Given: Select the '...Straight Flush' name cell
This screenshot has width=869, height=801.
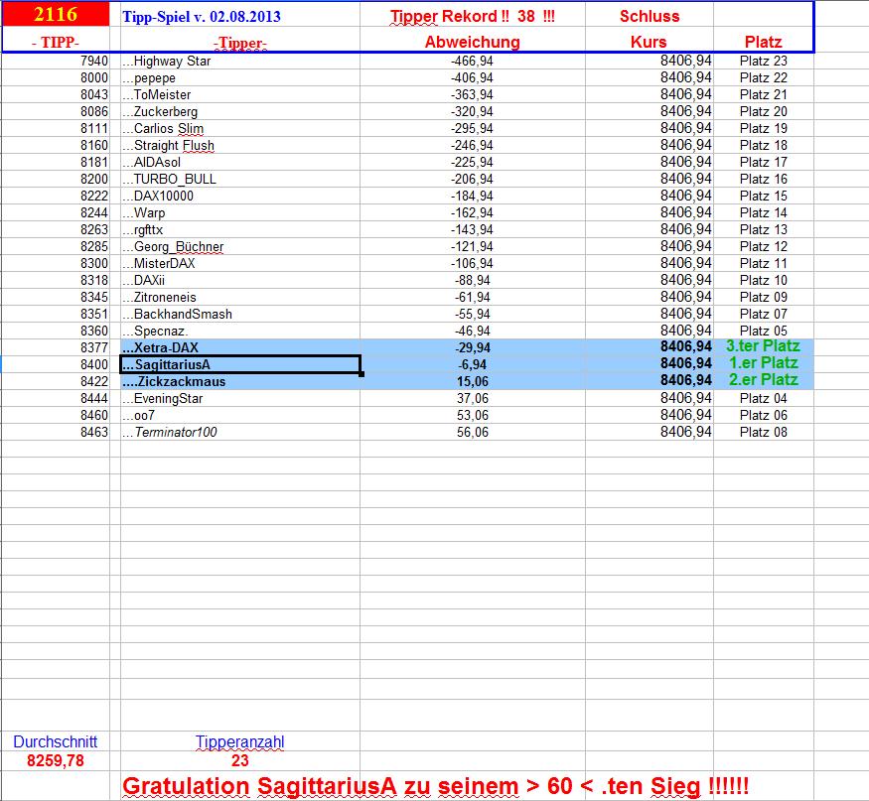Looking at the screenshot, I should click(240, 146).
